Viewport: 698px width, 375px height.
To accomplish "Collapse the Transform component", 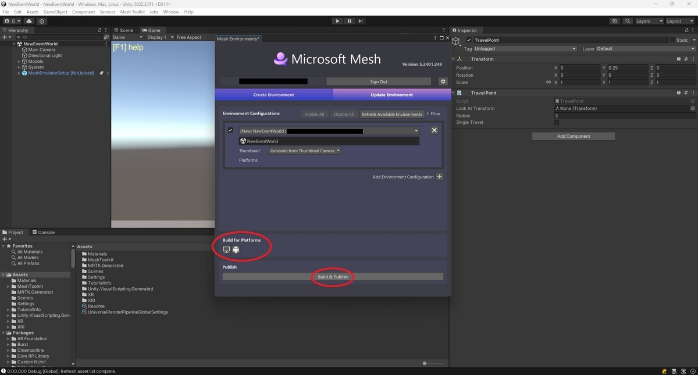I will click(x=453, y=59).
